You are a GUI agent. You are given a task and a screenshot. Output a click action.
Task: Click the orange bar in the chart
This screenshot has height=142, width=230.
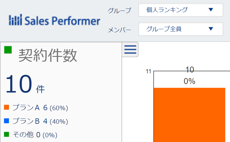(189, 115)
